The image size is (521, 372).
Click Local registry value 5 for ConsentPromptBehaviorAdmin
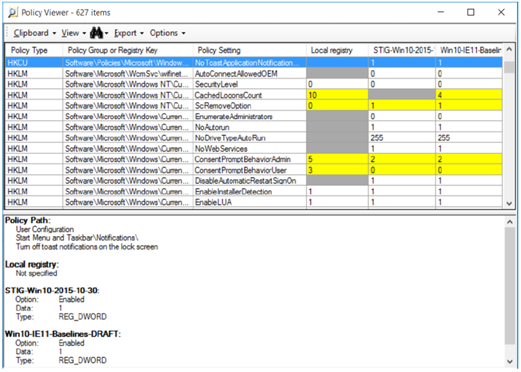[337, 159]
